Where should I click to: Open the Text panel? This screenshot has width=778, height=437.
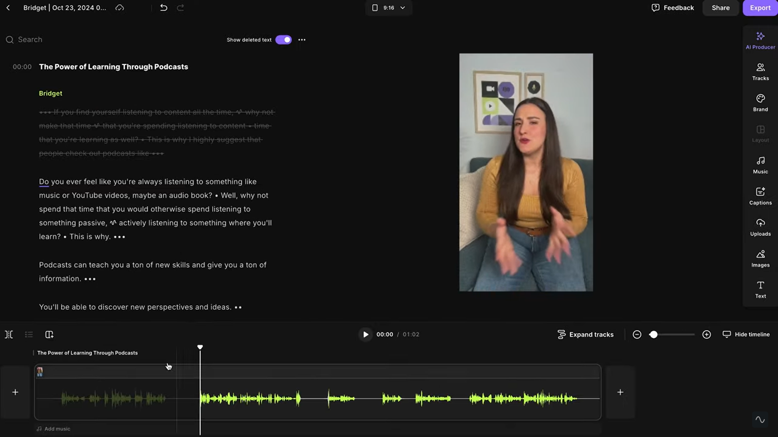[760, 289]
